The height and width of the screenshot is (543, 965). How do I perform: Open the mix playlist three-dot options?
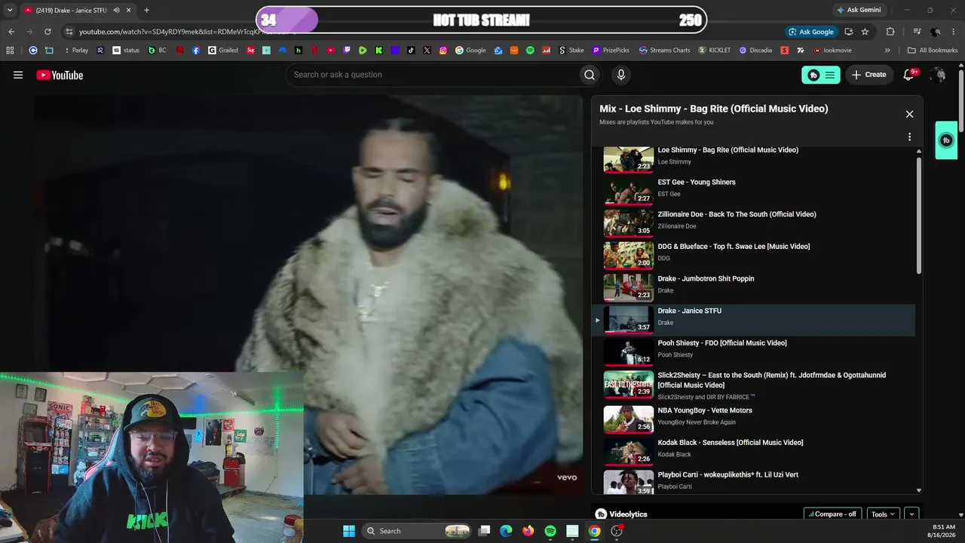pyautogui.click(x=909, y=137)
